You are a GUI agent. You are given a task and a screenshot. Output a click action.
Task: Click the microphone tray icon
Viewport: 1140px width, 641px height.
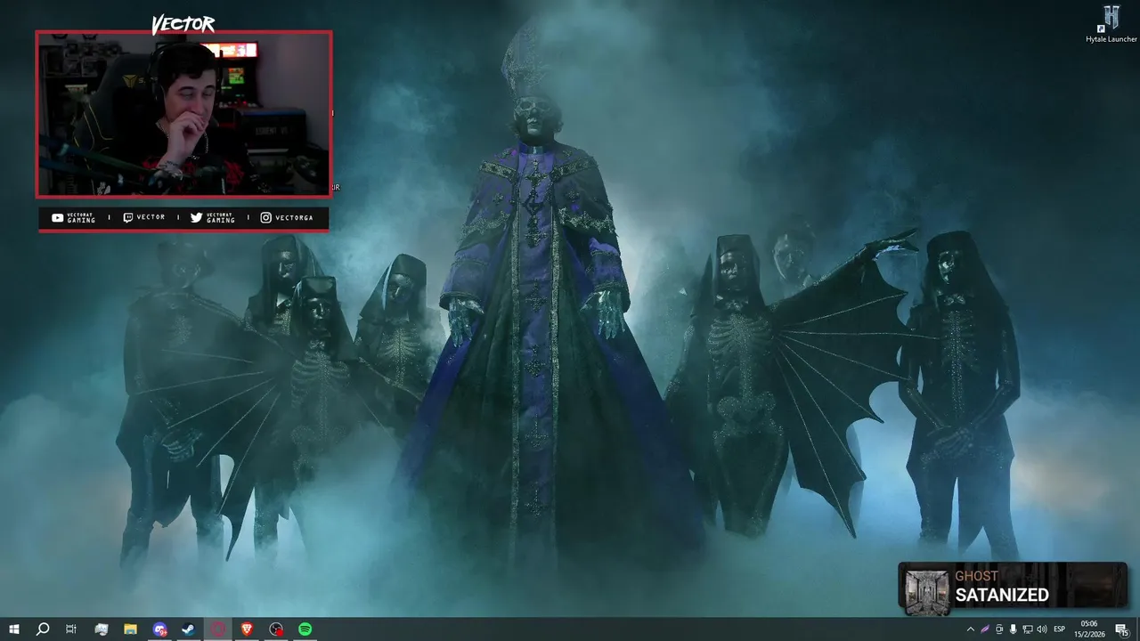pyautogui.click(x=1014, y=629)
